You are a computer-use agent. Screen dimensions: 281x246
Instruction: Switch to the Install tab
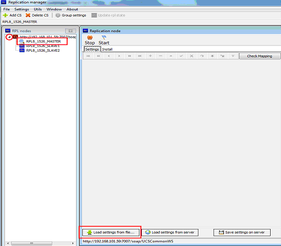[x=107, y=50]
